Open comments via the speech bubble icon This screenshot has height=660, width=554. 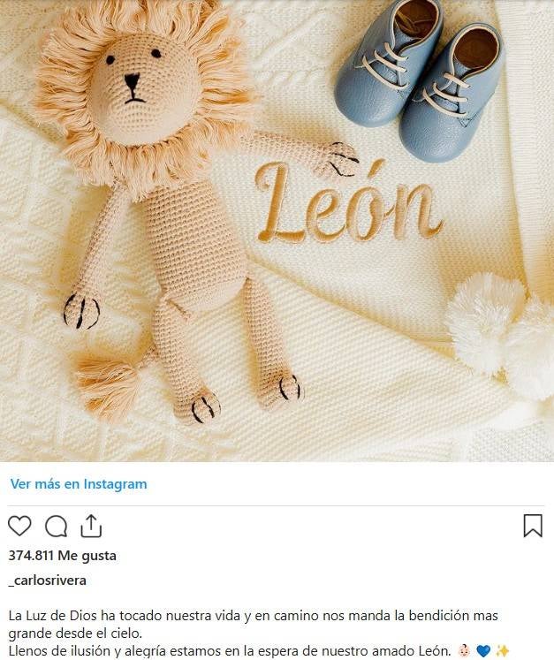[x=56, y=527]
